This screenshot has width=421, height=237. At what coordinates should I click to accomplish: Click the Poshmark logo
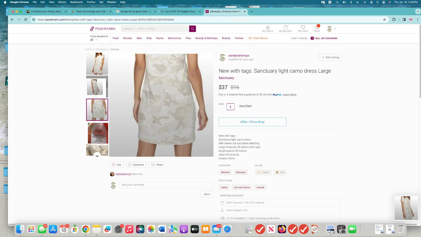[103, 29]
